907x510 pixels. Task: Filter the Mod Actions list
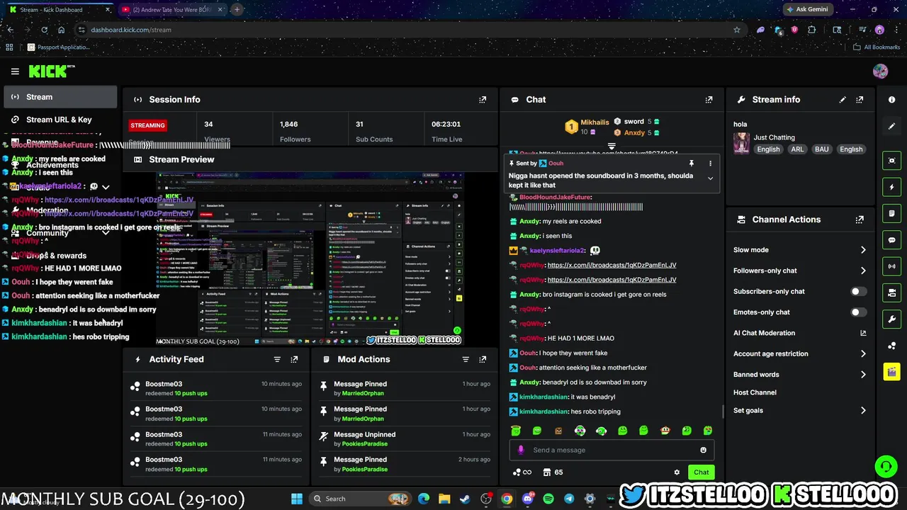click(x=466, y=359)
